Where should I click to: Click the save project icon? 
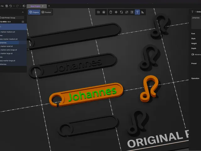pyautogui.click(x=7, y=6)
